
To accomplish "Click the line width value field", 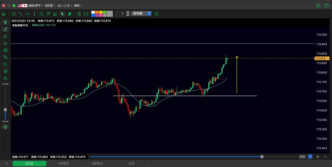I will pyautogui.click(x=120, y=14).
